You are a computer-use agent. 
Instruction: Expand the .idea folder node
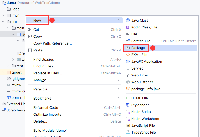coord(3,9)
